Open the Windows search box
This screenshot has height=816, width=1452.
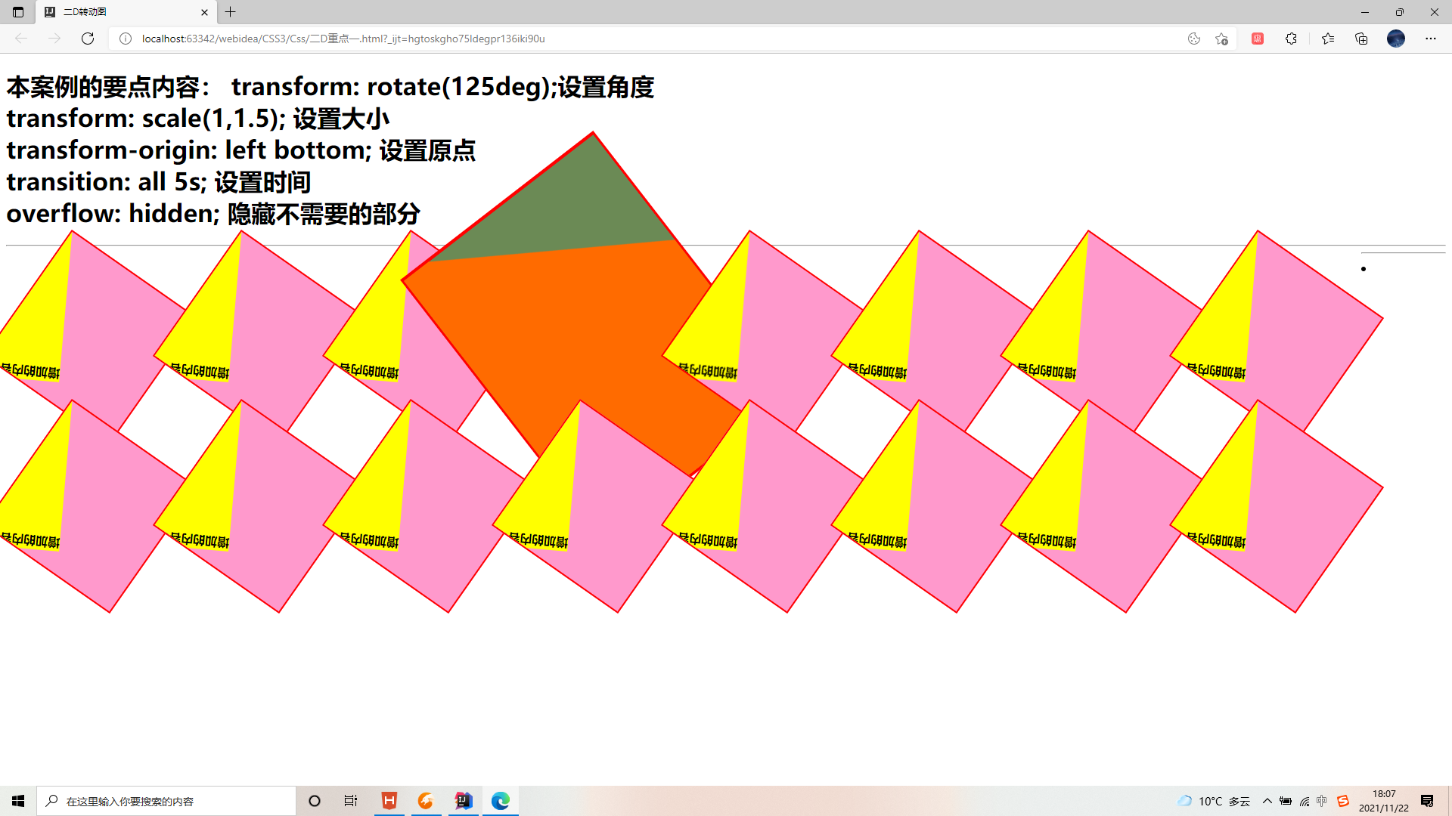166,801
